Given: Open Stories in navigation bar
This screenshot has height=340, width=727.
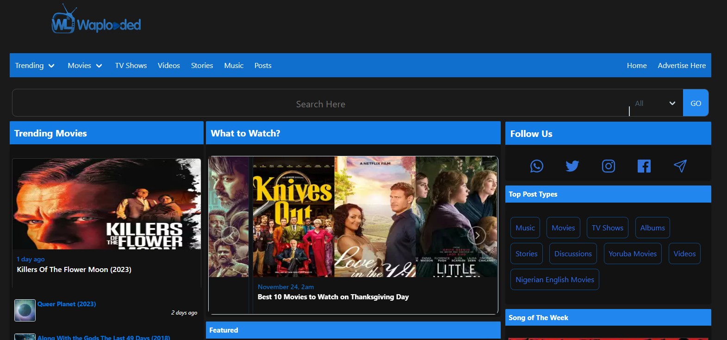Looking at the screenshot, I should pyautogui.click(x=202, y=66).
